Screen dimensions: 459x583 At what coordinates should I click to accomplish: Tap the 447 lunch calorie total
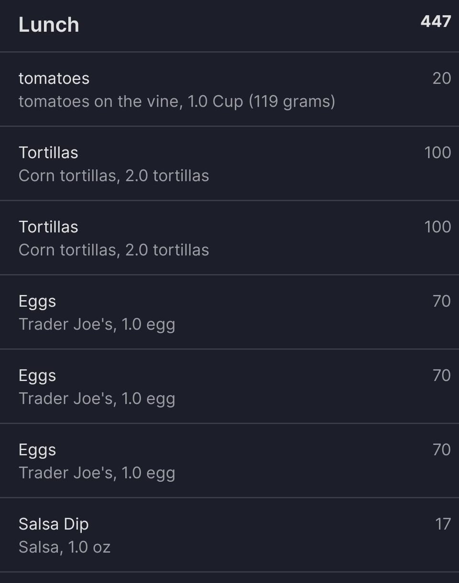coord(436,21)
